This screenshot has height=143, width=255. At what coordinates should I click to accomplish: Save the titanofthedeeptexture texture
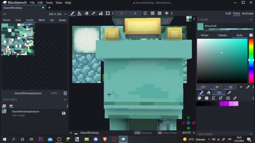pyautogui.click(x=64, y=113)
